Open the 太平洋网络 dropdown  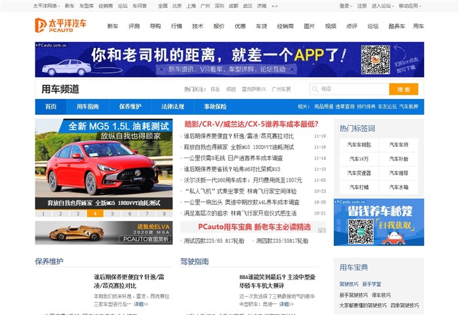[x=47, y=6]
